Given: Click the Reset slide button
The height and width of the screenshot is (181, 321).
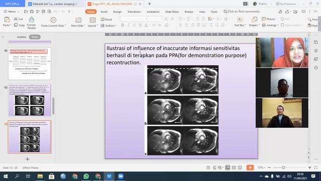Looking at the screenshot, I should (x=106, y=19).
